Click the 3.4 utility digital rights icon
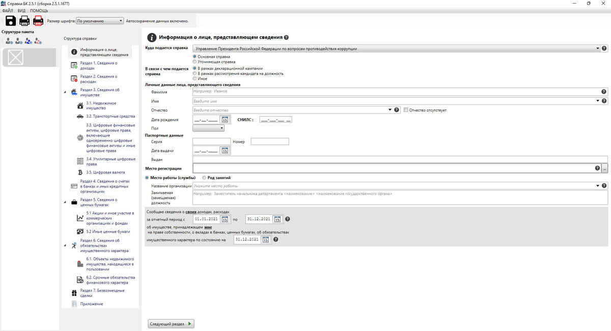This screenshot has height=331, width=611. click(80, 161)
